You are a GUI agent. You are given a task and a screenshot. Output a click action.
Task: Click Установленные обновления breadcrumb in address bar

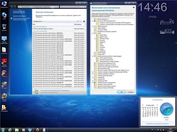click(x=41, y=7)
